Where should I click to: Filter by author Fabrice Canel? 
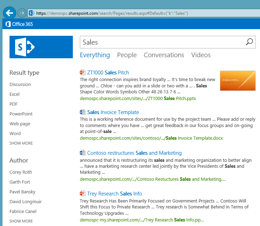[23, 212]
